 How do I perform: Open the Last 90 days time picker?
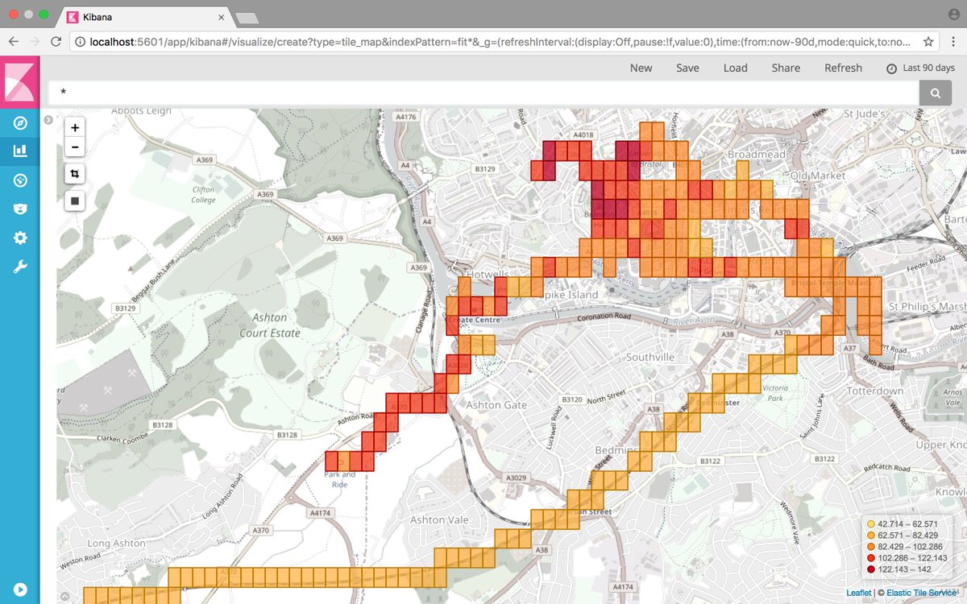coord(920,68)
